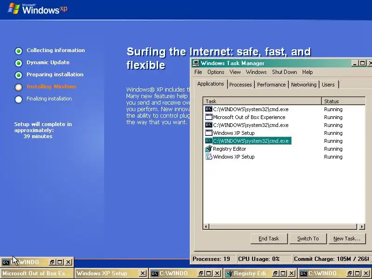Close the rightmost minimized cmd window

click(x=366, y=273)
